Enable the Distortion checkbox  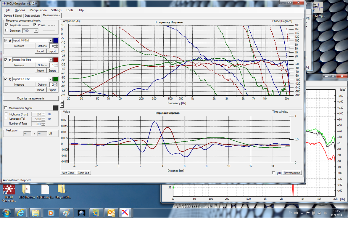pyautogui.click(x=7, y=31)
